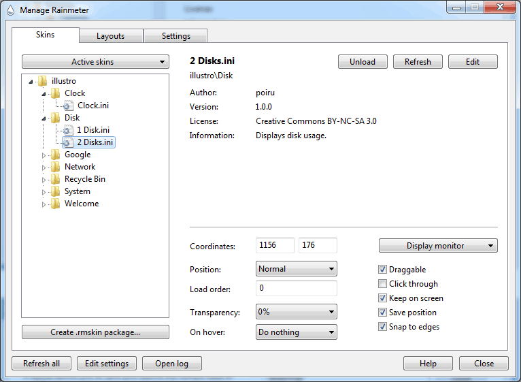Click the 1 Disk.ini skin file icon
The image size is (521, 382).
click(x=68, y=130)
